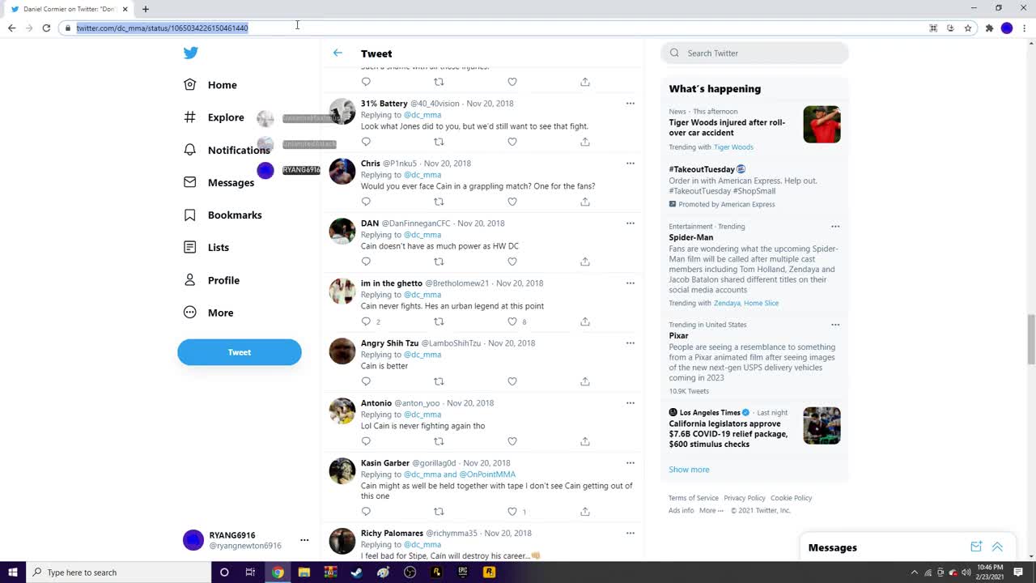This screenshot has height=583, width=1036.
Task: Retweet DAN's tweet about Cain's power
Action: pos(439,262)
